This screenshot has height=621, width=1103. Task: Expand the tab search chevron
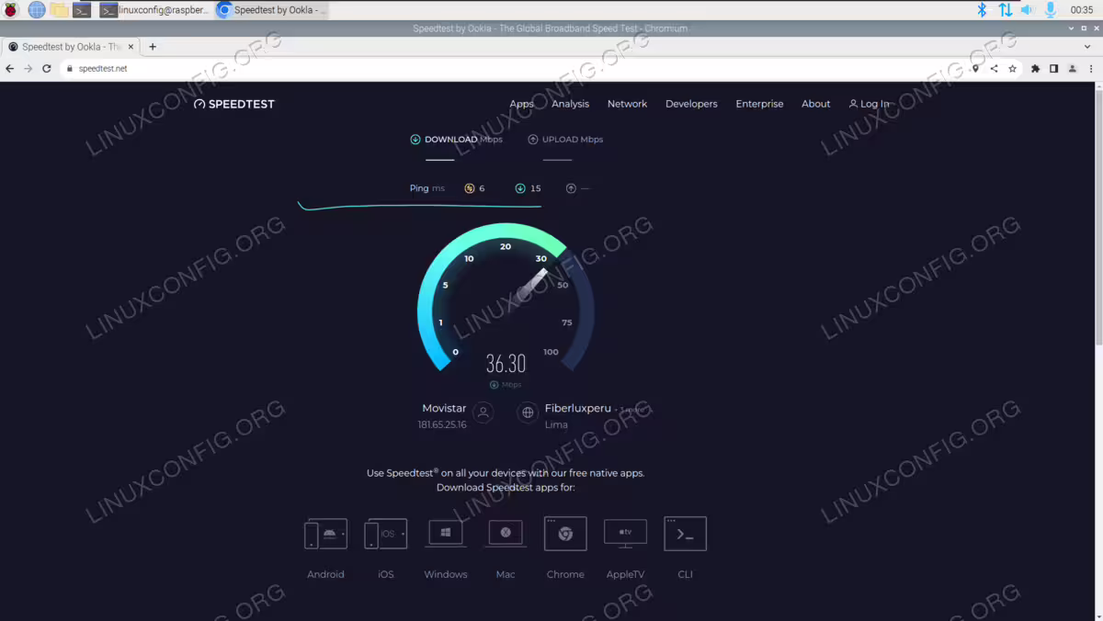[1087, 47]
